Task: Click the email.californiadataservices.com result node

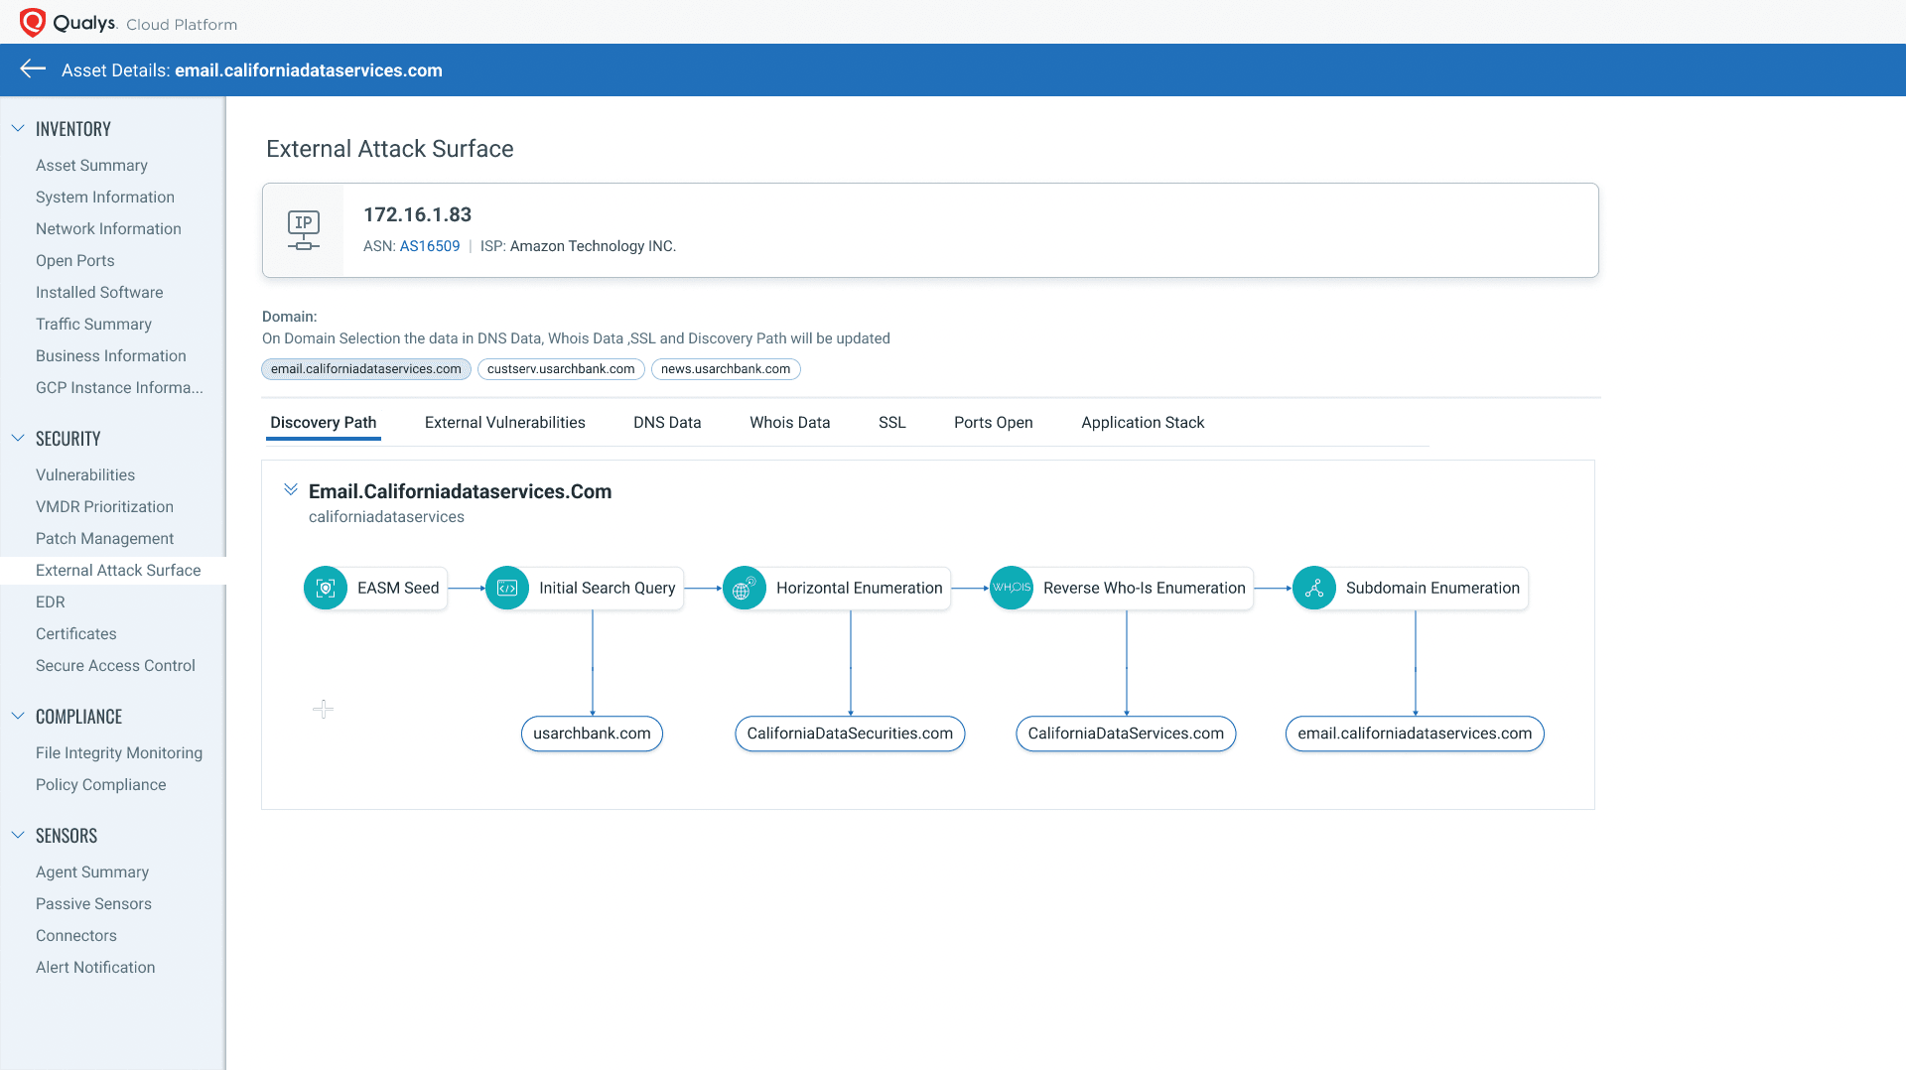Action: tap(1415, 734)
